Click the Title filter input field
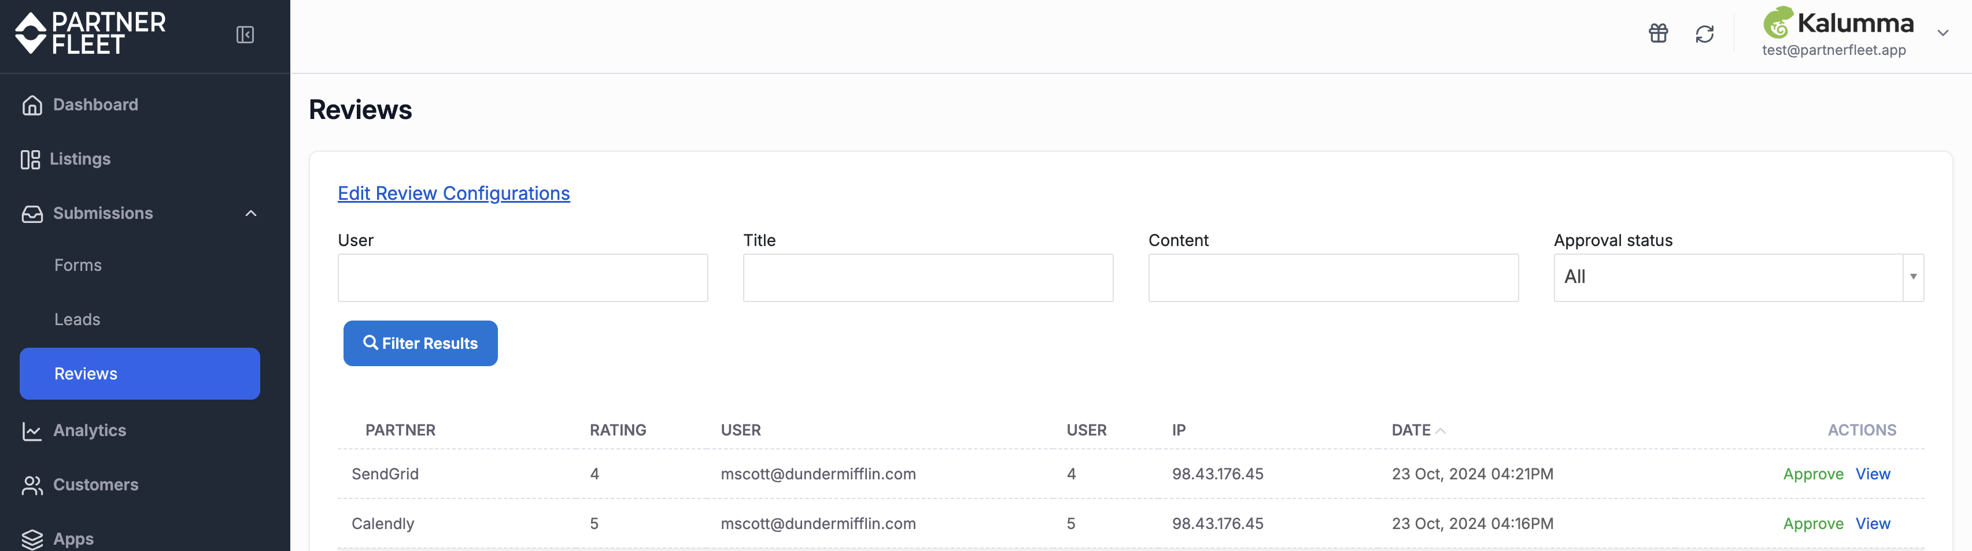Screen dimensions: 1972x551 (928, 277)
